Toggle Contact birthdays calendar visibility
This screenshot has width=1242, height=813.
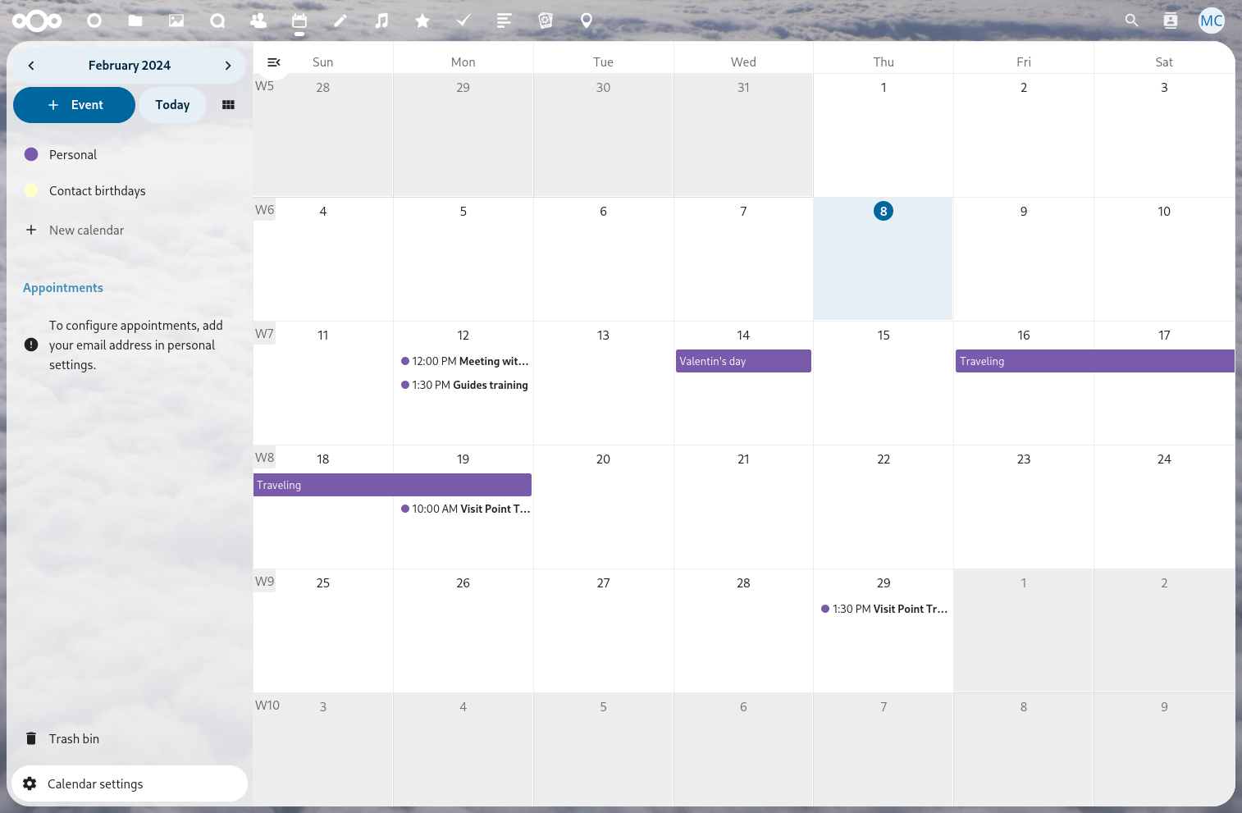32,190
